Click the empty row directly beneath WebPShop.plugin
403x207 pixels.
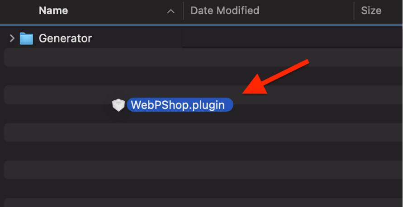click(x=201, y=132)
